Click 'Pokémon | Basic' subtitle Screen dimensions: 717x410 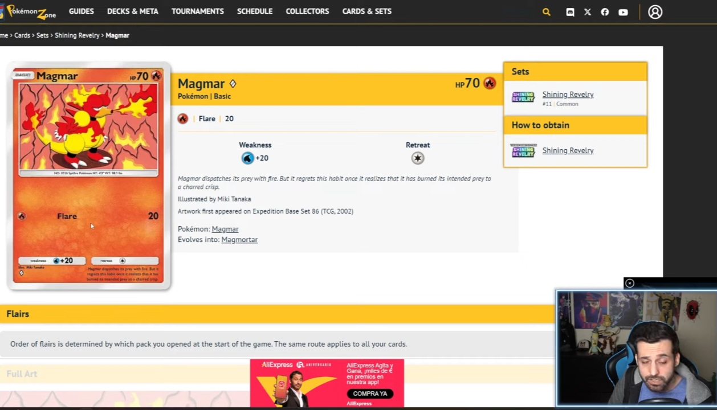(x=204, y=96)
